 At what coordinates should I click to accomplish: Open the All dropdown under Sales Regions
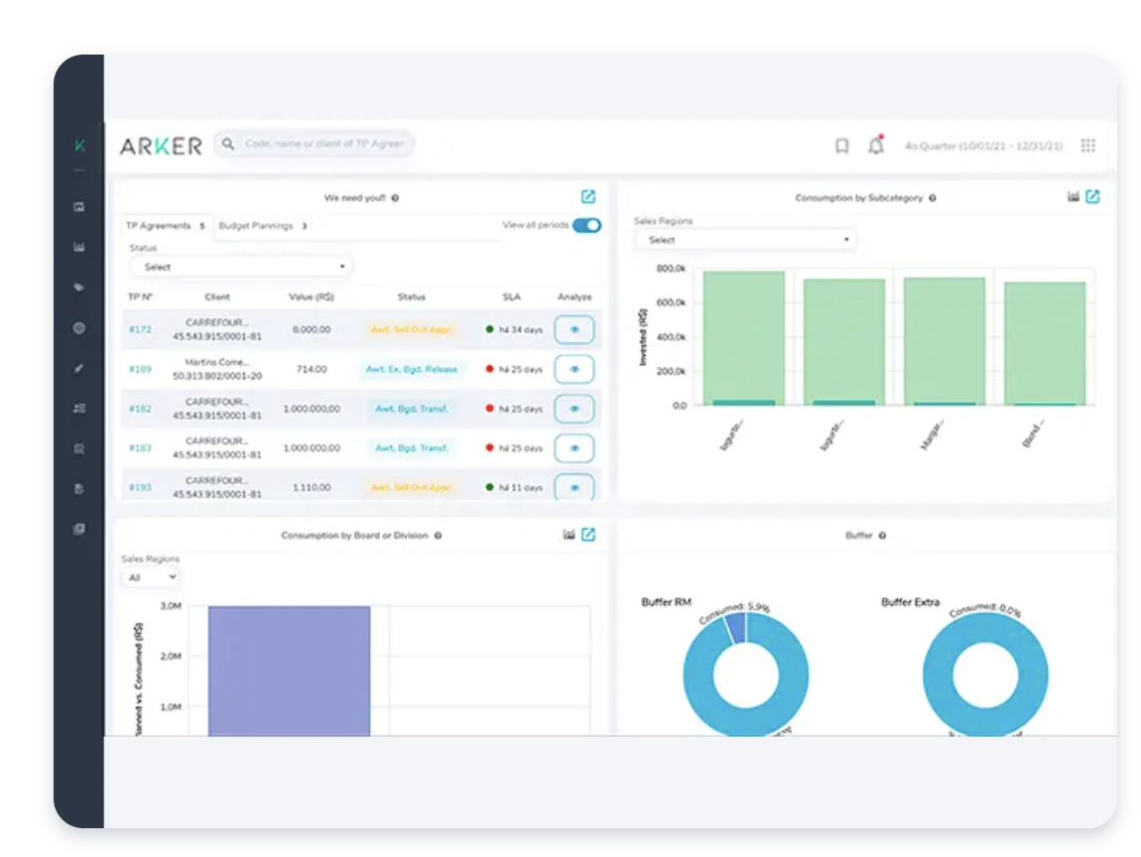pos(150,577)
